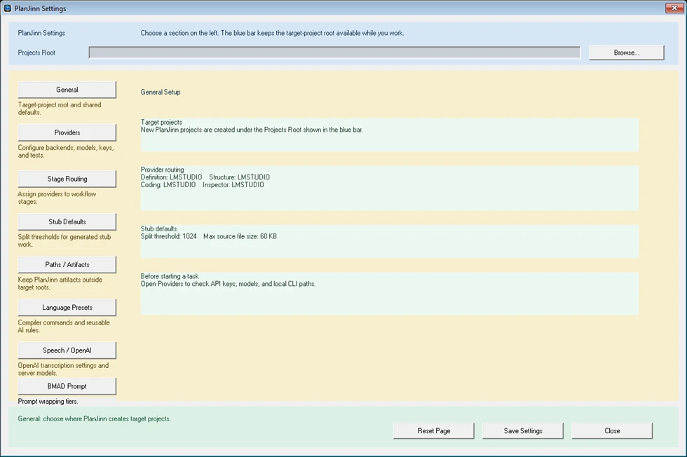Image resolution: width=687 pixels, height=457 pixels.
Task: Click 'Choose a section on the left' instruction text
Action: pos(272,33)
